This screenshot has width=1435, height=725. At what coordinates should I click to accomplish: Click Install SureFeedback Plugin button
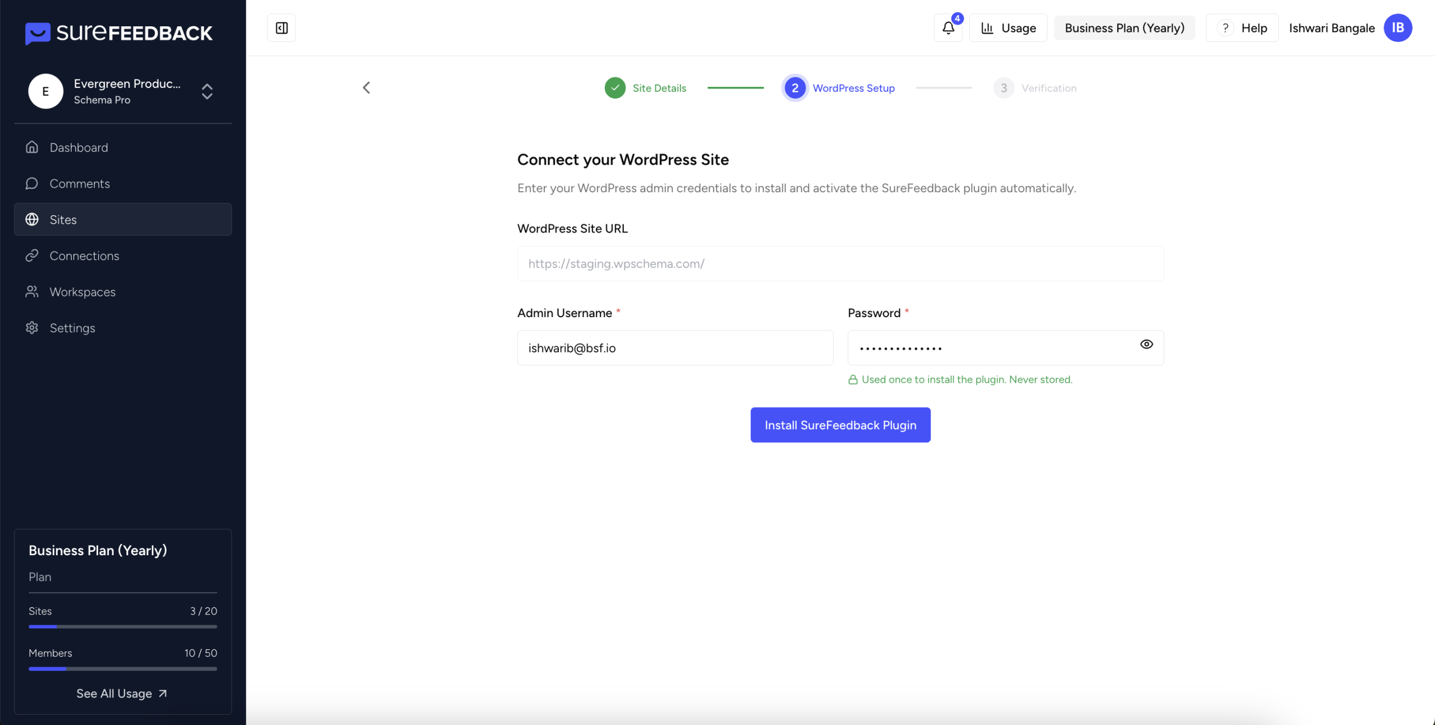pos(840,425)
